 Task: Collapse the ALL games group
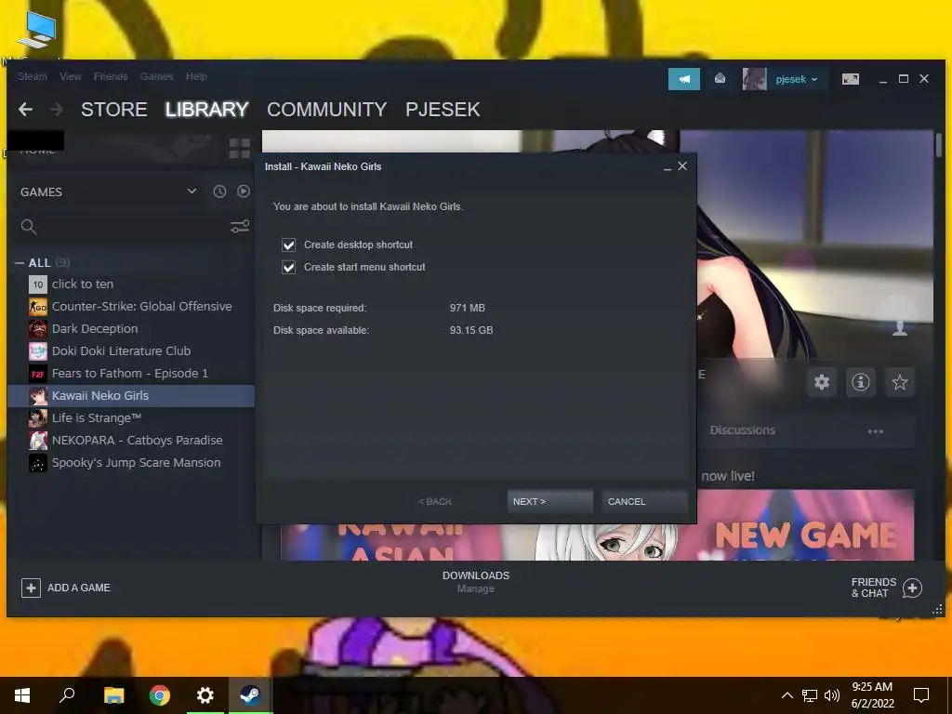tap(20, 263)
